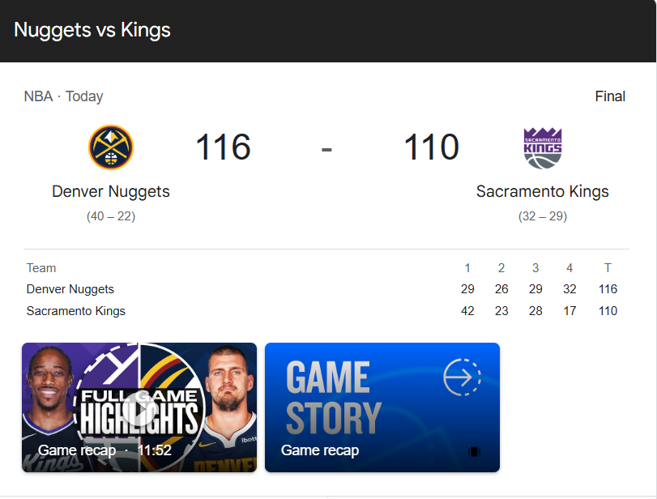Select the Nuggets vs Kings header title
This screenshot has width=657, height=499.
pyautogui.click(x=92, y=31)
